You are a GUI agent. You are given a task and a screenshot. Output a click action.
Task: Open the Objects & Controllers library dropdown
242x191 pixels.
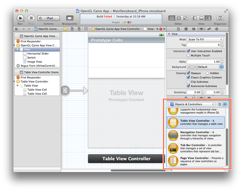pyautogui.click(x=191, y=104)
